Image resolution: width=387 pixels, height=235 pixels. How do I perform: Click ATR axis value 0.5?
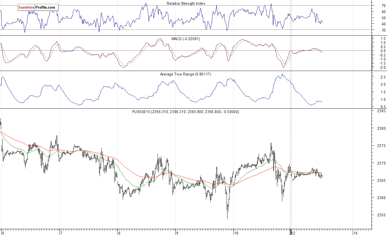coord(383,107)
